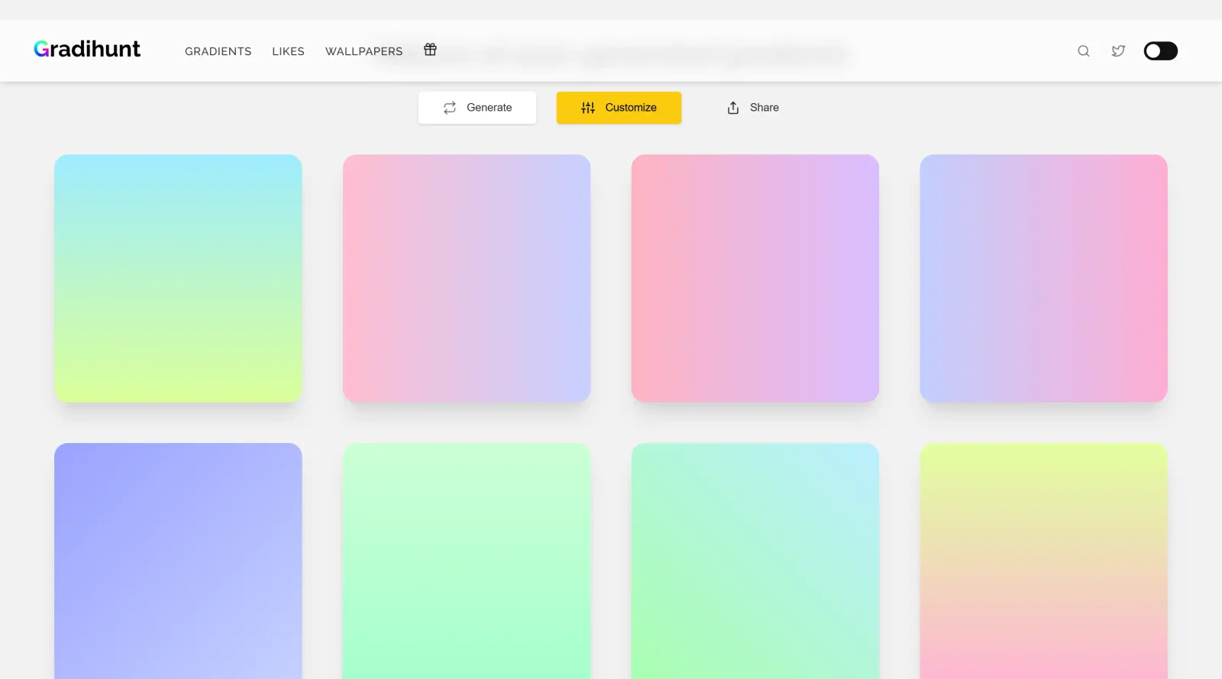Open the pale mint green gradient card
1222x679 pixels.
[467, 561]
